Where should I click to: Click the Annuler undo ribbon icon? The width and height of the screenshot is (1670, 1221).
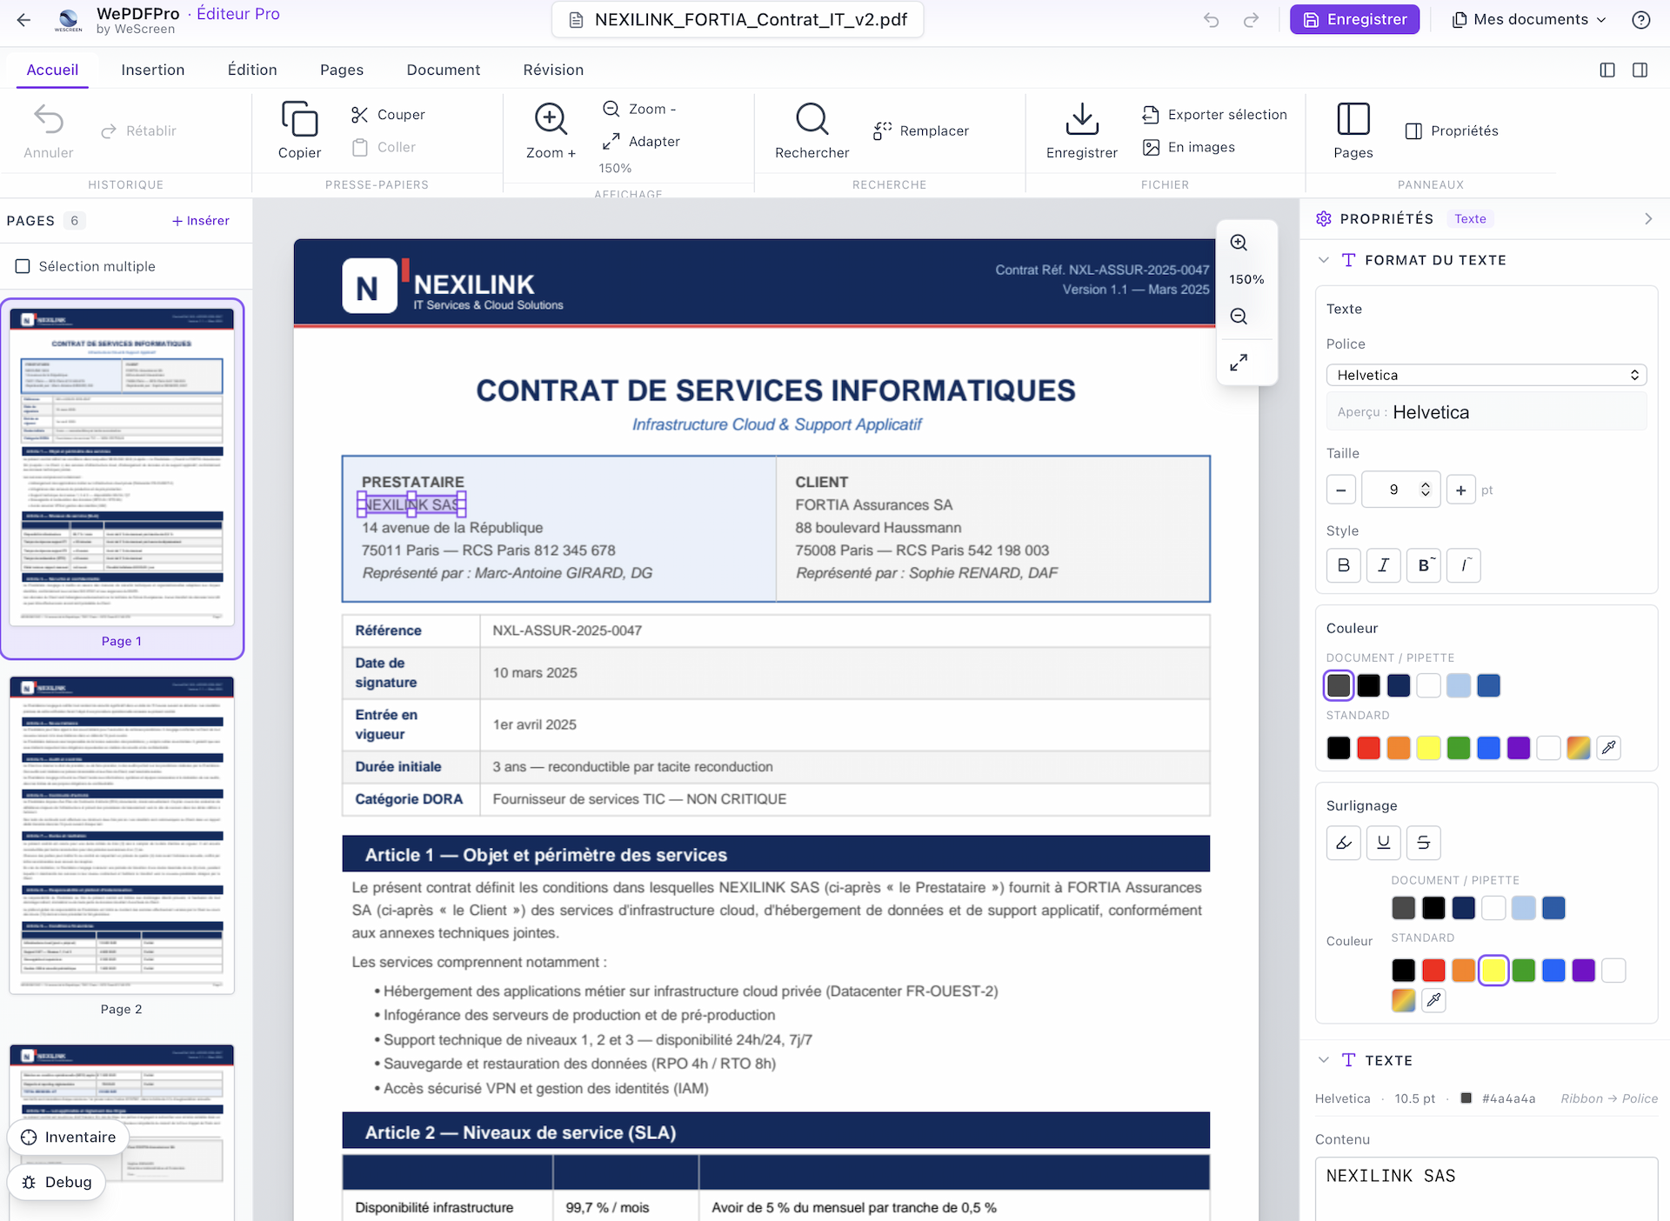(49, 119)
